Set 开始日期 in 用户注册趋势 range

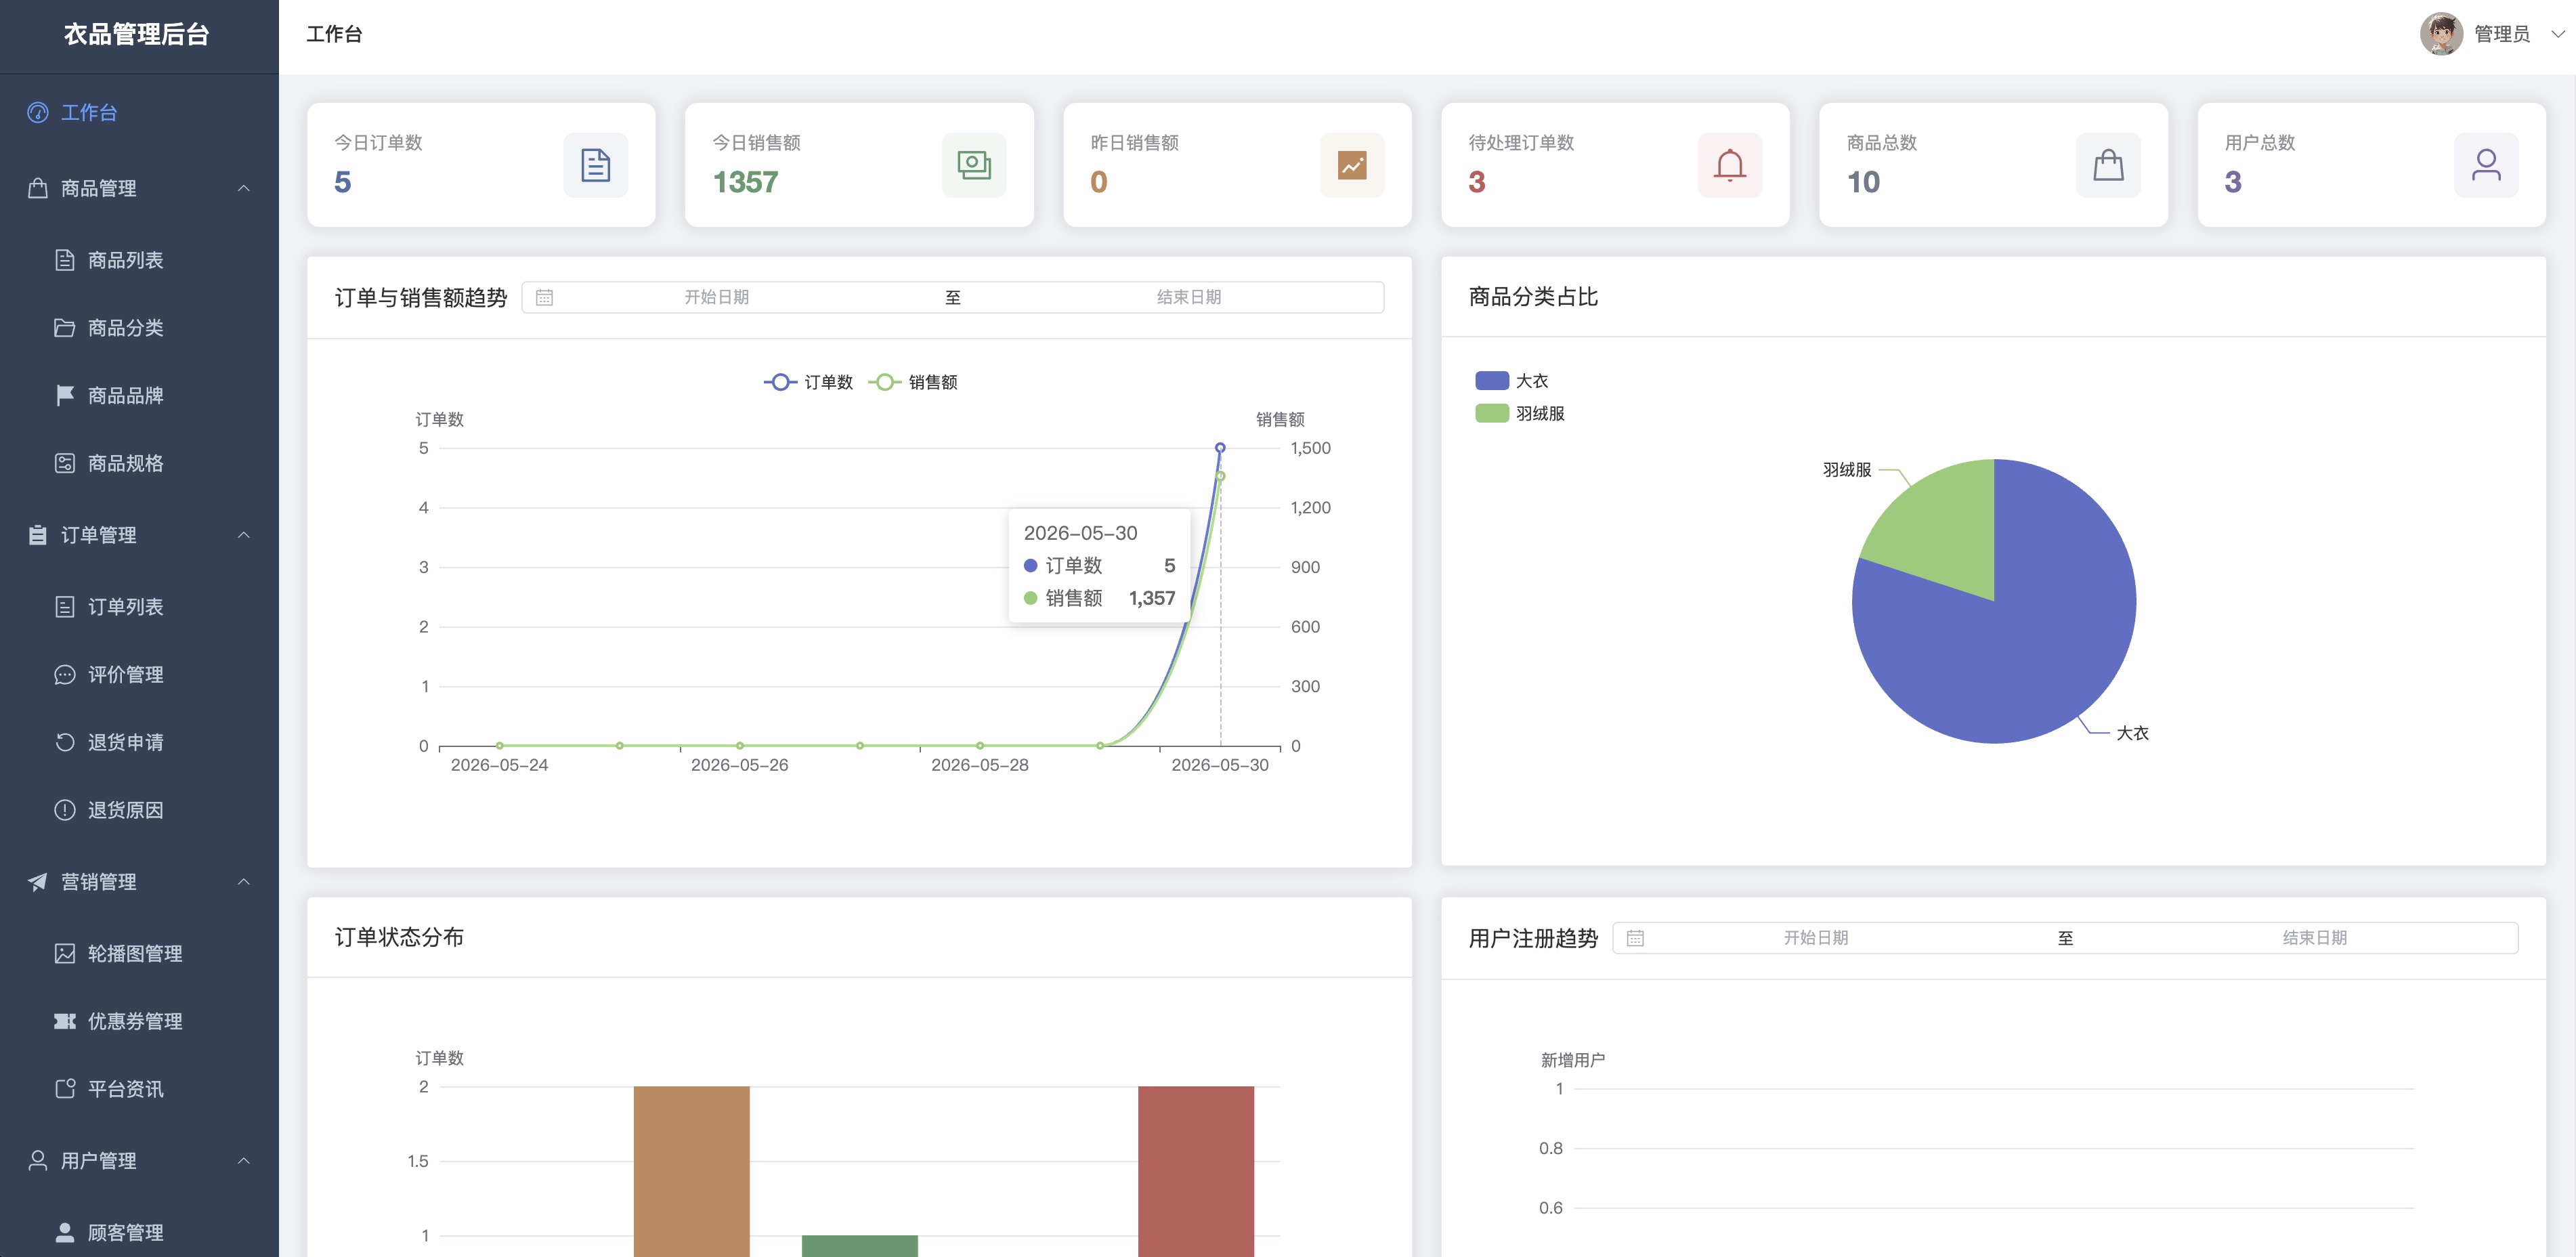[1816, 939]
